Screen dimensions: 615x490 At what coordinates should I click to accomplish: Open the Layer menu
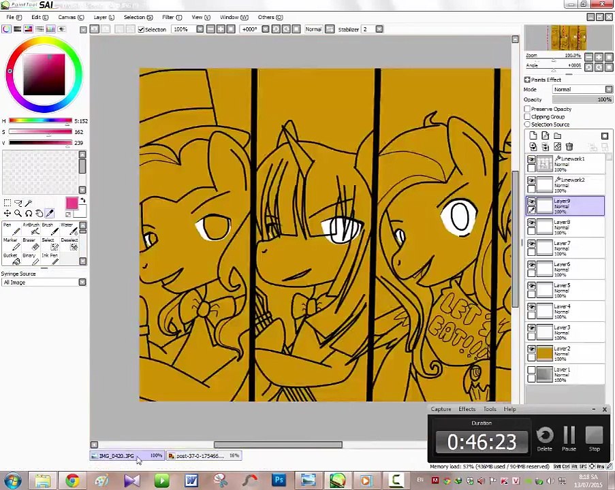coord(104,17)
